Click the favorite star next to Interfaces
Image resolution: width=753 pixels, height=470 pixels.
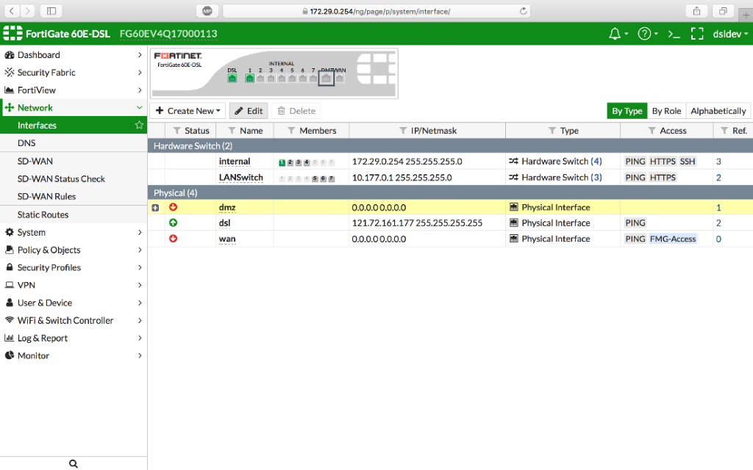click(139, 125)
